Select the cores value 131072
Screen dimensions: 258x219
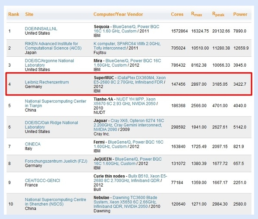(x=178, y=163)
